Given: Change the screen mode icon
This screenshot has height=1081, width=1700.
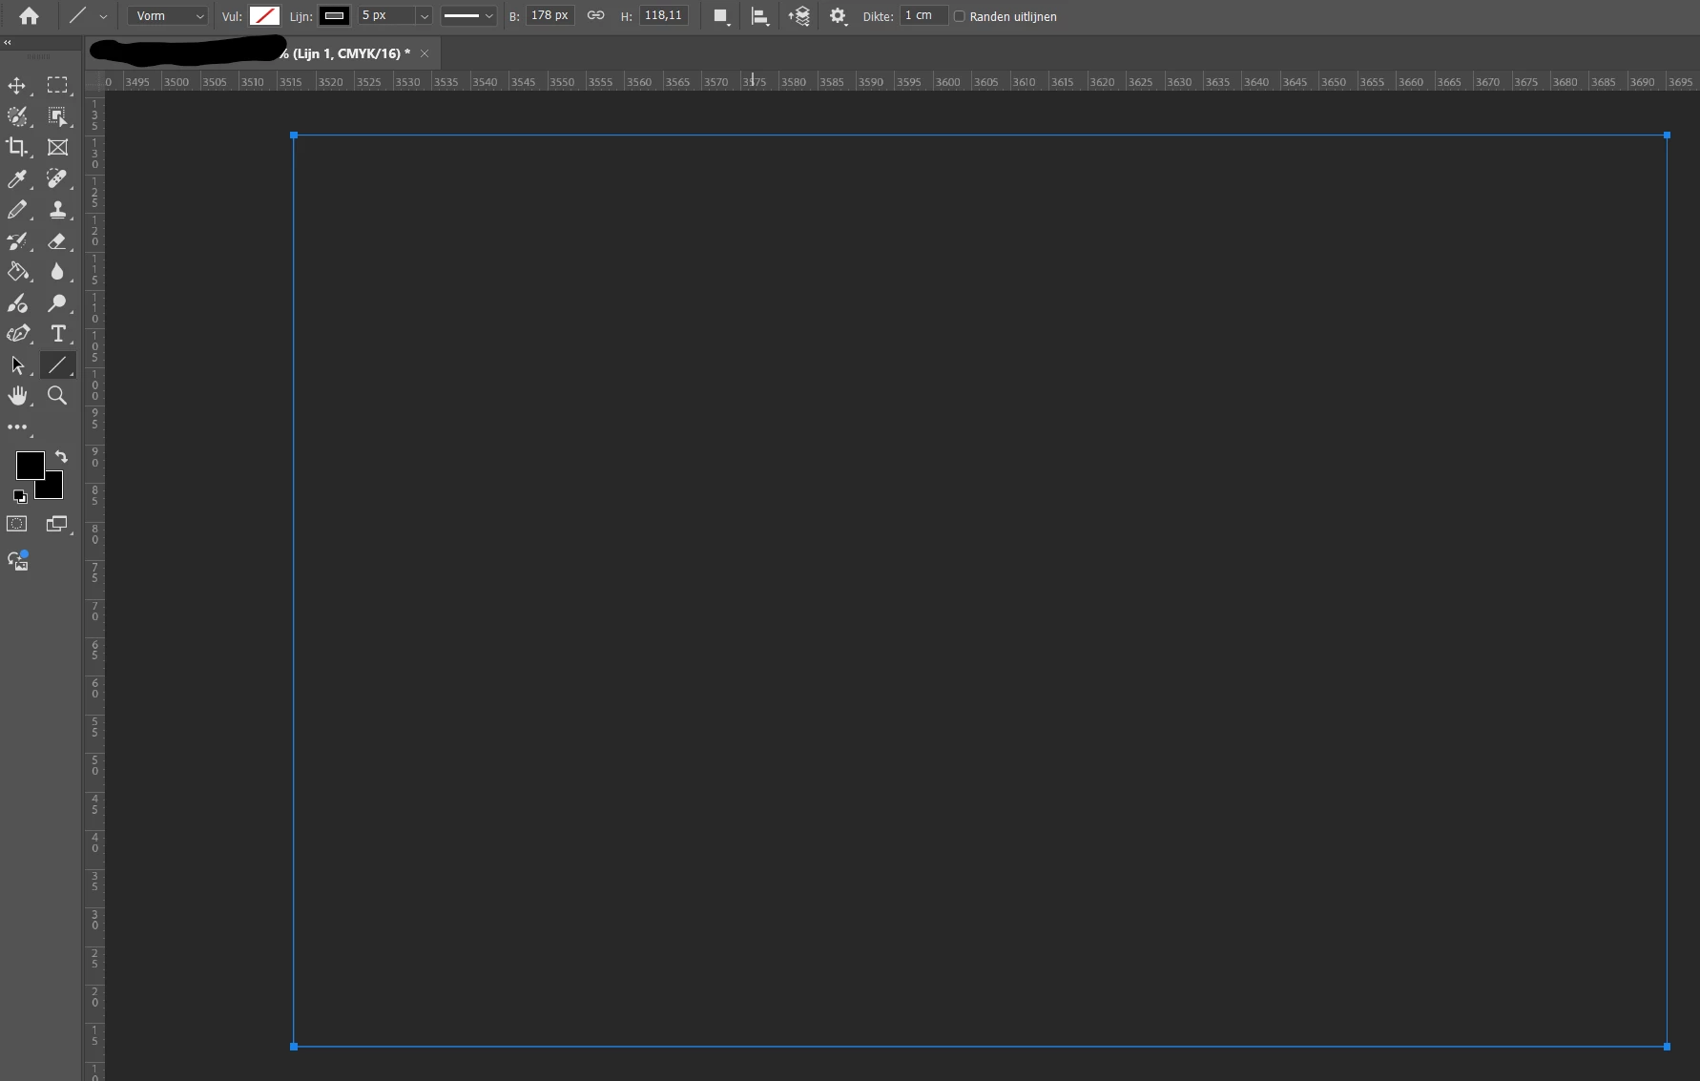Looking at the screenshot, I should [x=57, y=524].
